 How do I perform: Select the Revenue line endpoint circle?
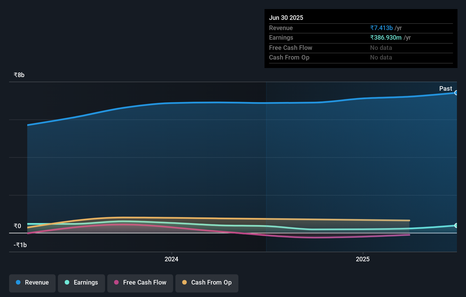(x=456, y=93)
